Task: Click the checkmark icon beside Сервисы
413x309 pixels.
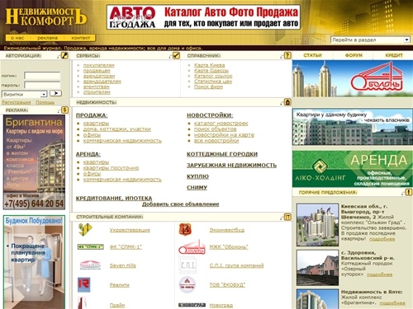Action: [x=176, y=55]
